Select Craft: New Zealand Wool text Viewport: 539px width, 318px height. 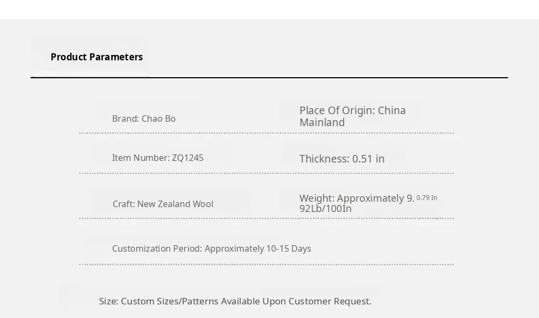pyautogui.click(x=163, y=204)
